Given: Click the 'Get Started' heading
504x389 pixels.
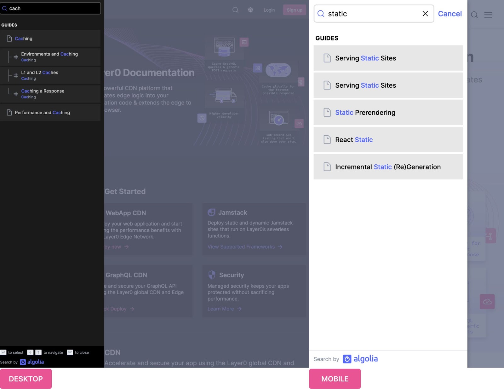Looking at the screenshot, I should point(125,192).
